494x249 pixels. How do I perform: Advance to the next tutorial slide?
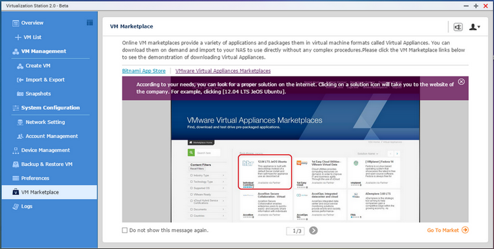(313, 231)
